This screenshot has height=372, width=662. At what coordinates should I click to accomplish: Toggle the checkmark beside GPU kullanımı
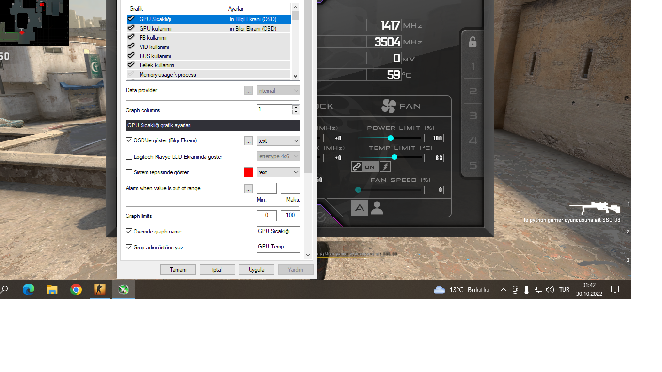click(131, 28)
